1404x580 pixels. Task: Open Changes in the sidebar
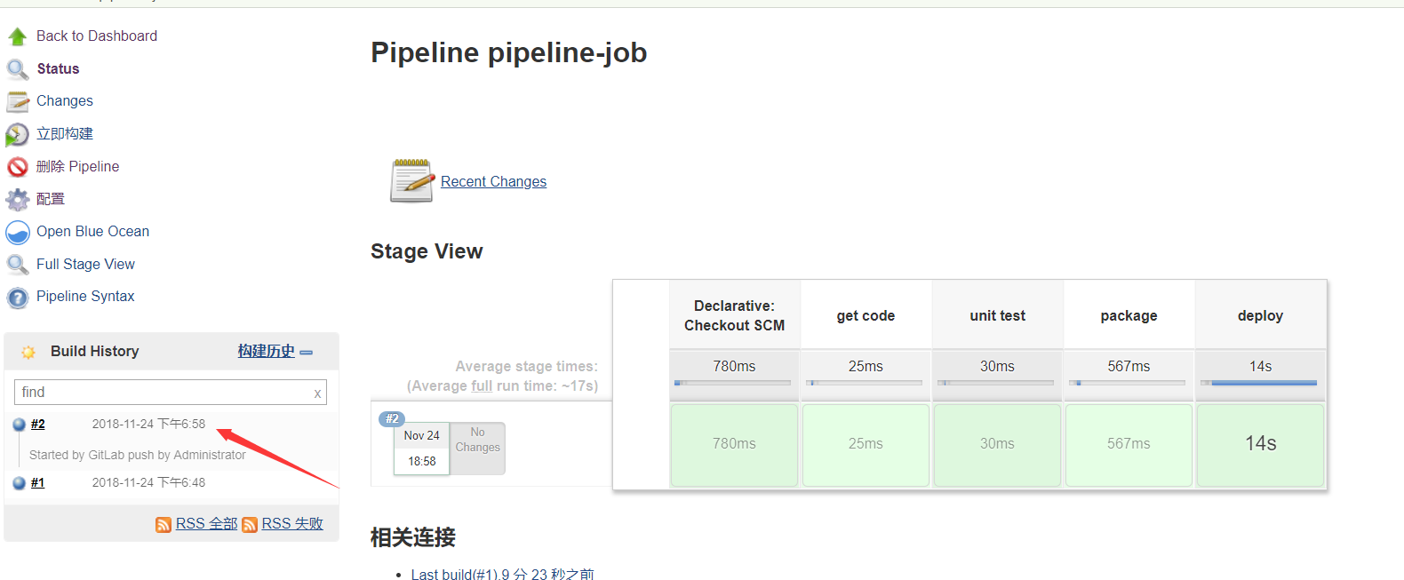point(65,100)
